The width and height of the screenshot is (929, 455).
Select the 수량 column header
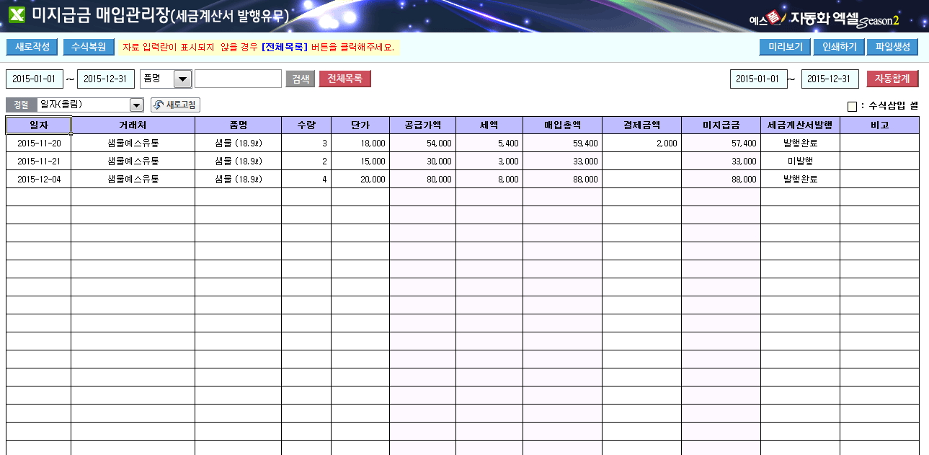(x=306, y=125)
